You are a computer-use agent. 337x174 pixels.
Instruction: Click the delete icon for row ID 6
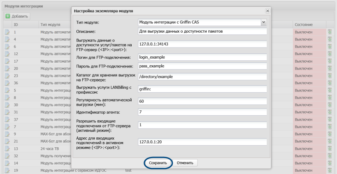pyautogui.click(x=330, y=46)
